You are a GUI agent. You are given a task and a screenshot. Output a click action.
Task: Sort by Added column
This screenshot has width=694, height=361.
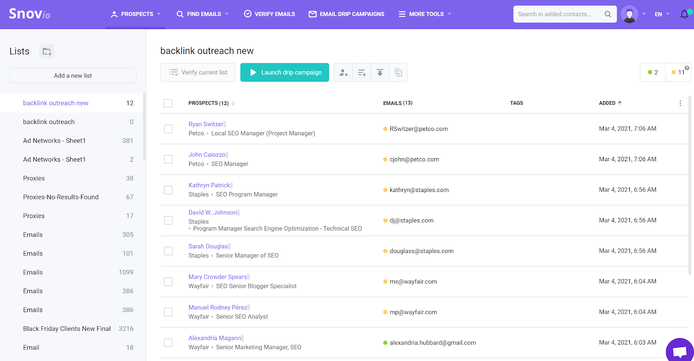pyautogui.click(x=610, y=103)
